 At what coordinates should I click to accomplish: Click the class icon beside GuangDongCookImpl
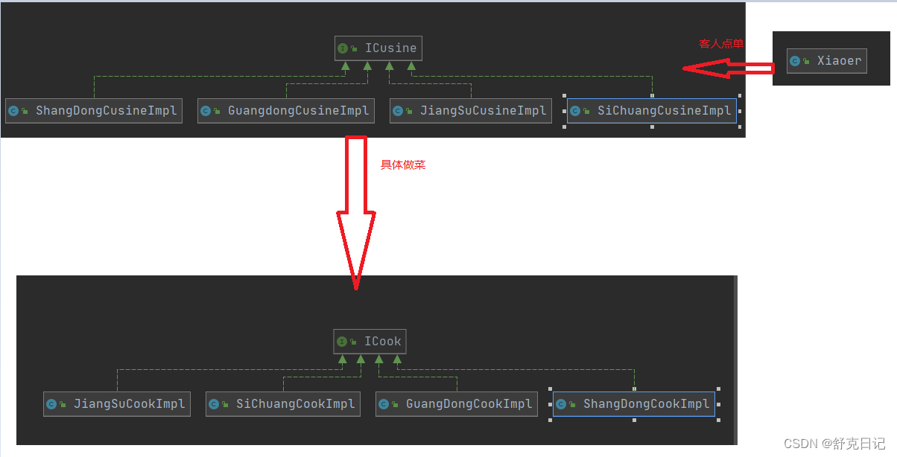[384, 404]
